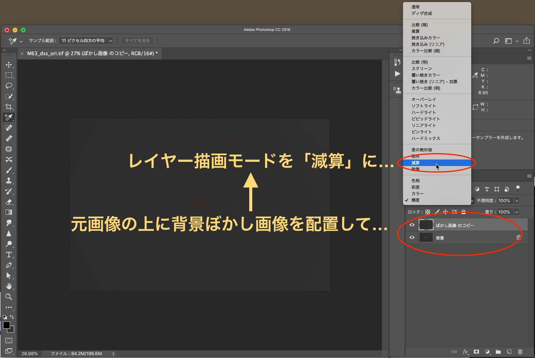Choose 差の絶対値 blend mode
Image resolution: width=535 pixels, height=358 pixels.
pyautogui.click(x=437, y=150)
